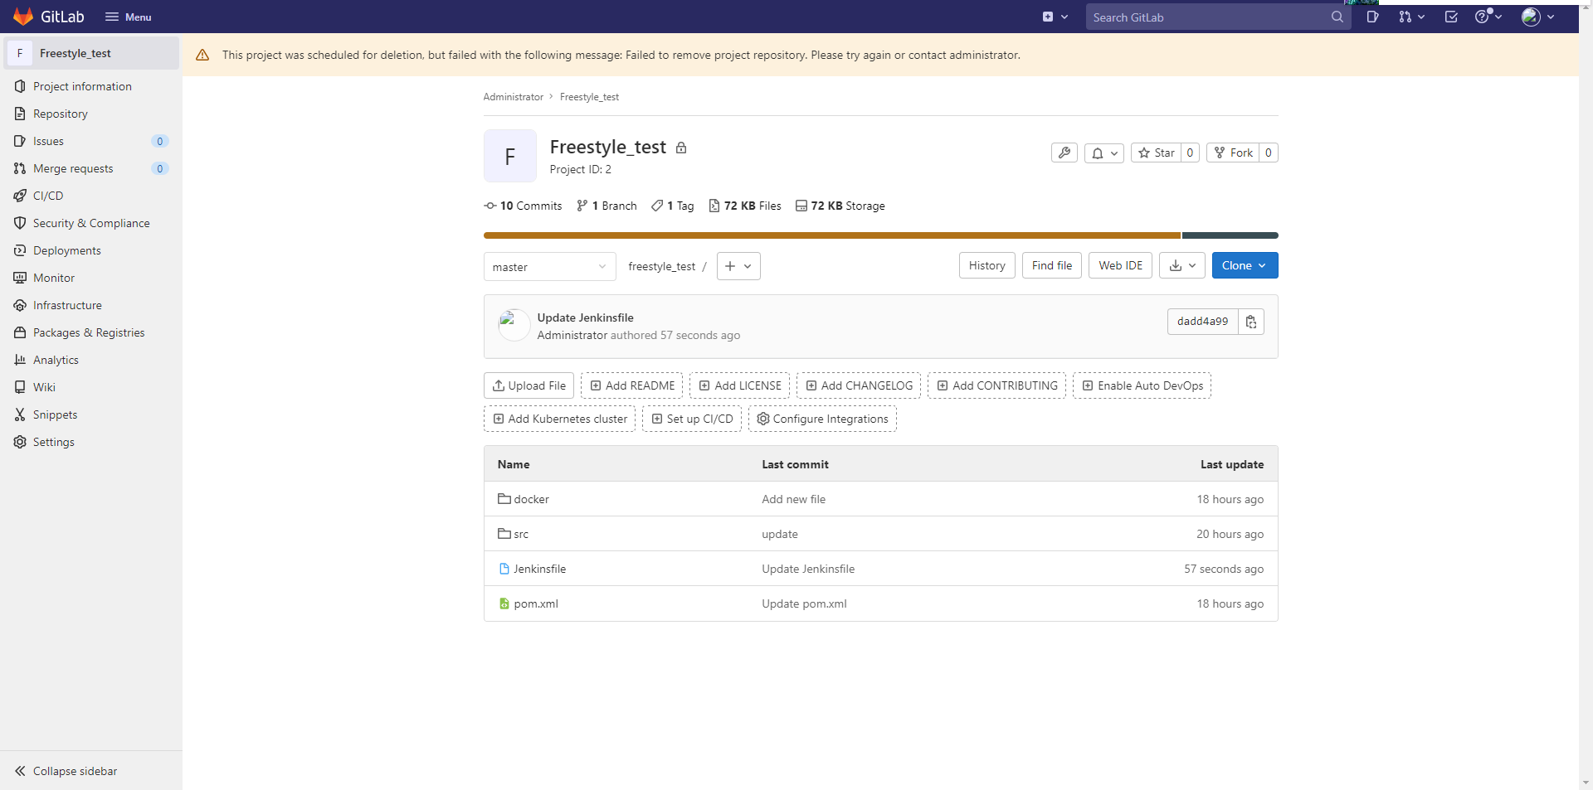Click the Web IDE button
Image resolution: width=1593 pixels, height=790 pixels.
[x=1120, y=265]
